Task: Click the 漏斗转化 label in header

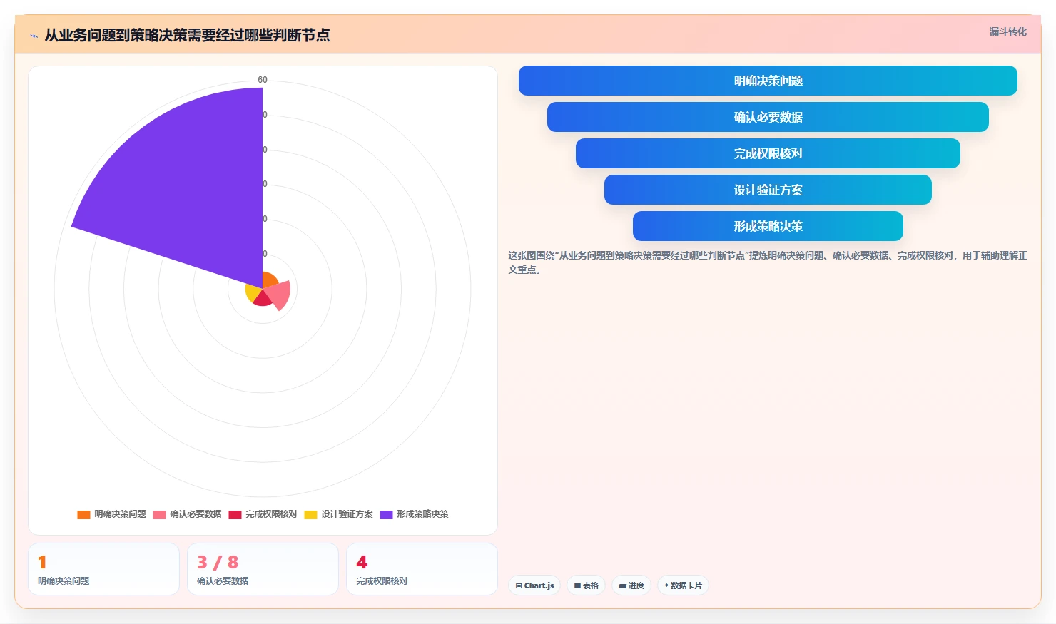Action: pyautogui.click(x=1007, y=31)
